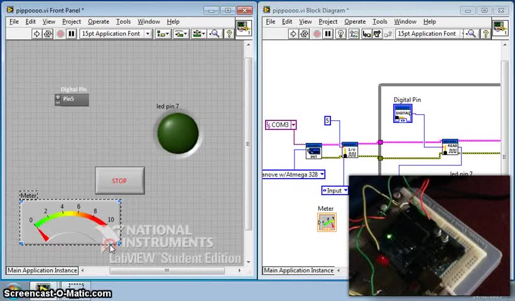Click Step Out in Block Diagram toolbar
This screenshot has height=301, width=515.
coord(388,34)
